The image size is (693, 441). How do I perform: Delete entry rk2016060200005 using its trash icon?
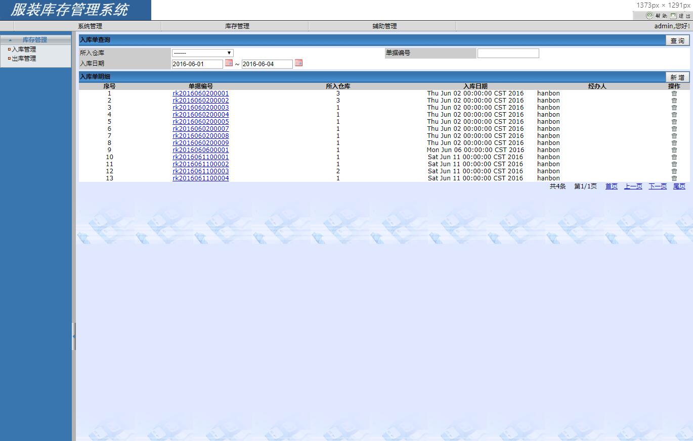[674, 122]
